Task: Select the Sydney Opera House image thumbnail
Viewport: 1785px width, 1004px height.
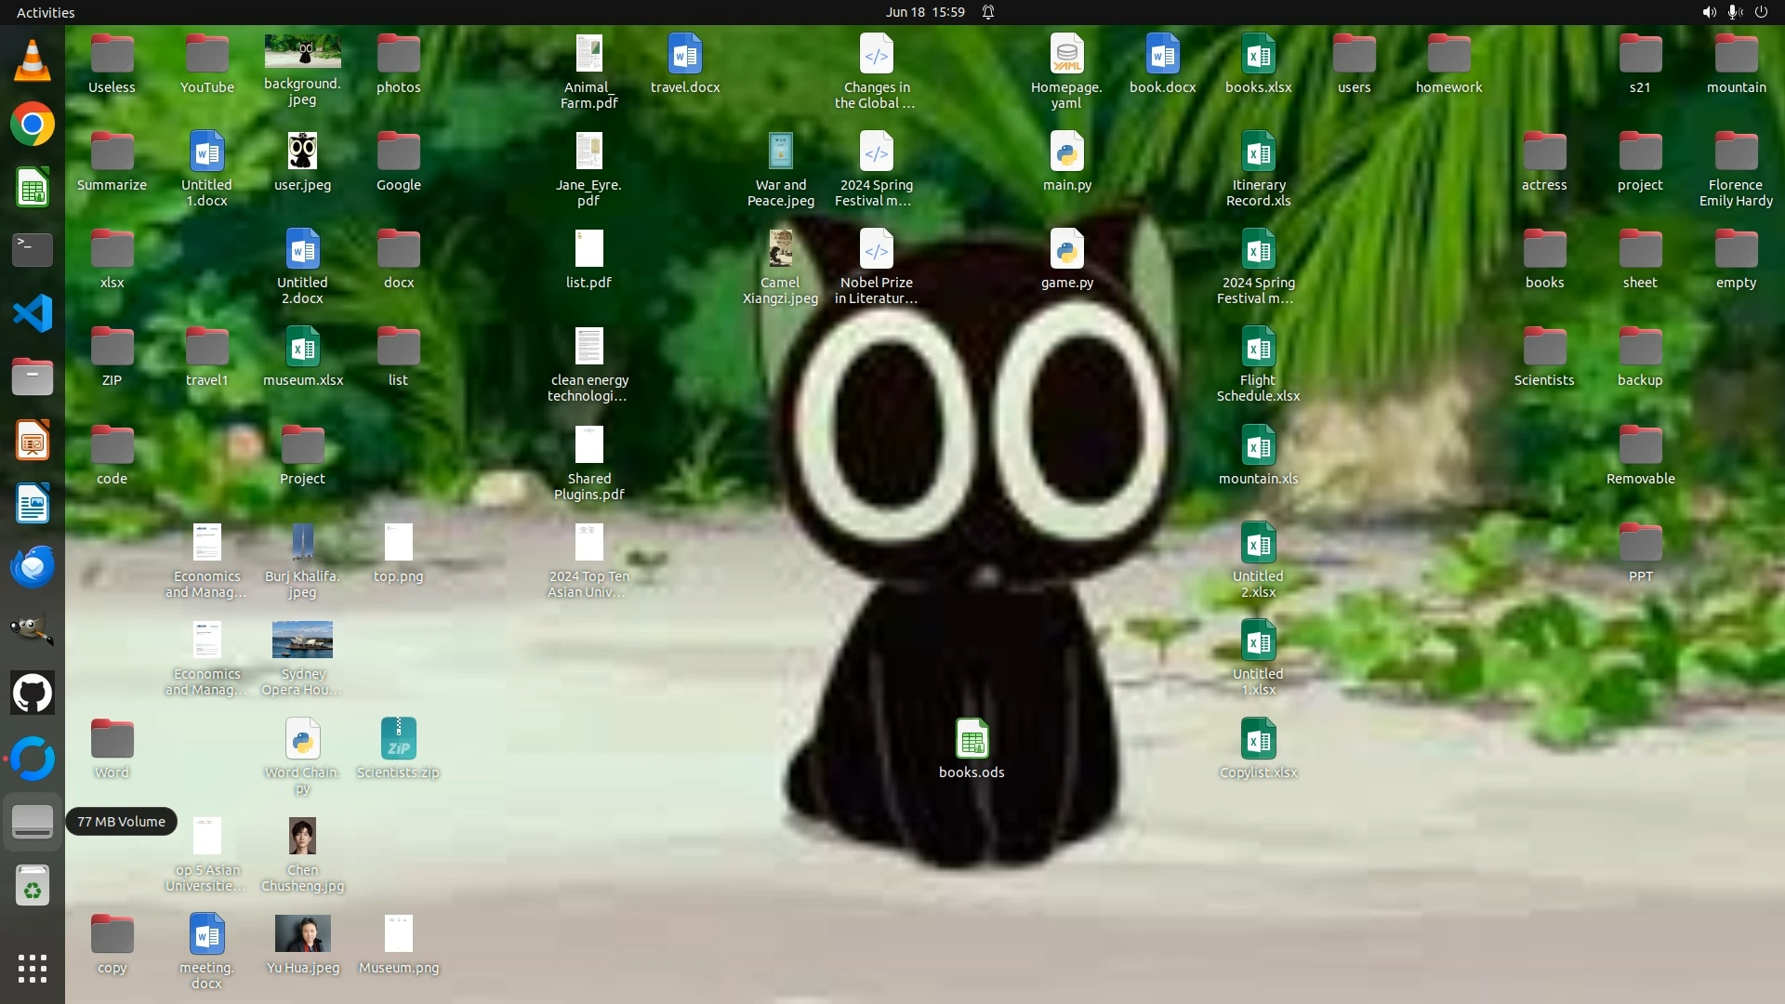Action: pos(302,641)
